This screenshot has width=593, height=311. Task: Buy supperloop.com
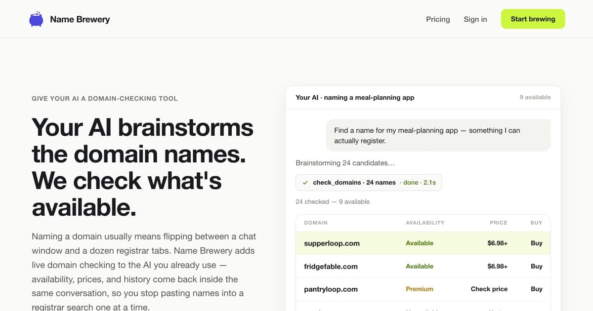536,243
